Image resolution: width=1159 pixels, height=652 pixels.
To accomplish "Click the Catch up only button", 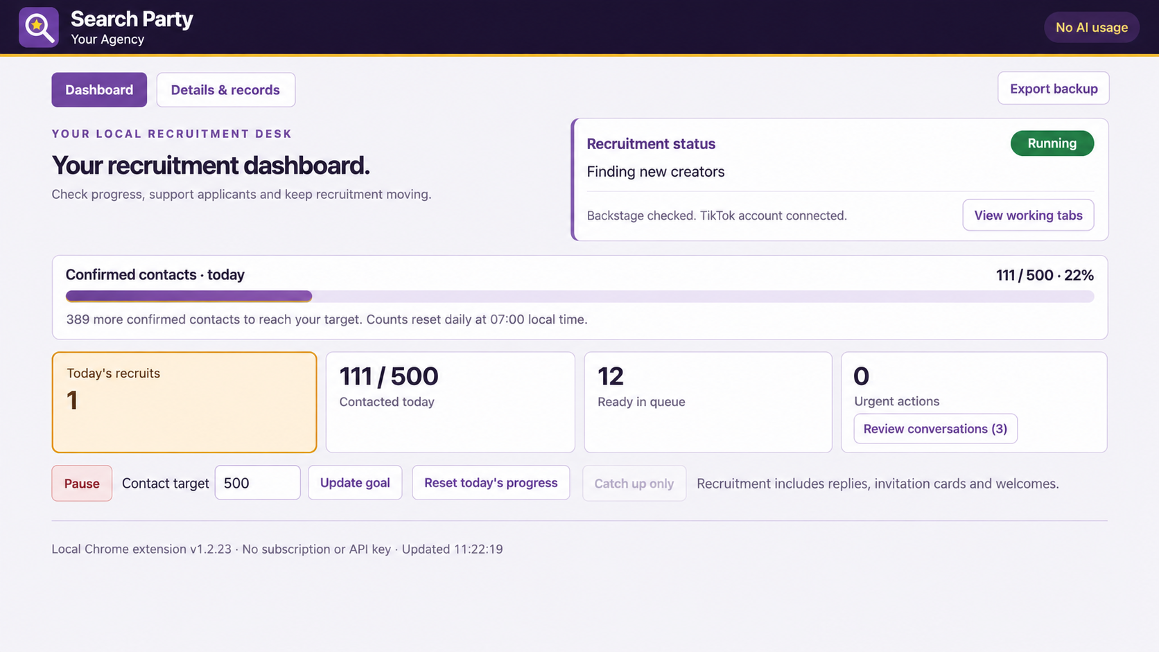I will [x=634, y=483].
